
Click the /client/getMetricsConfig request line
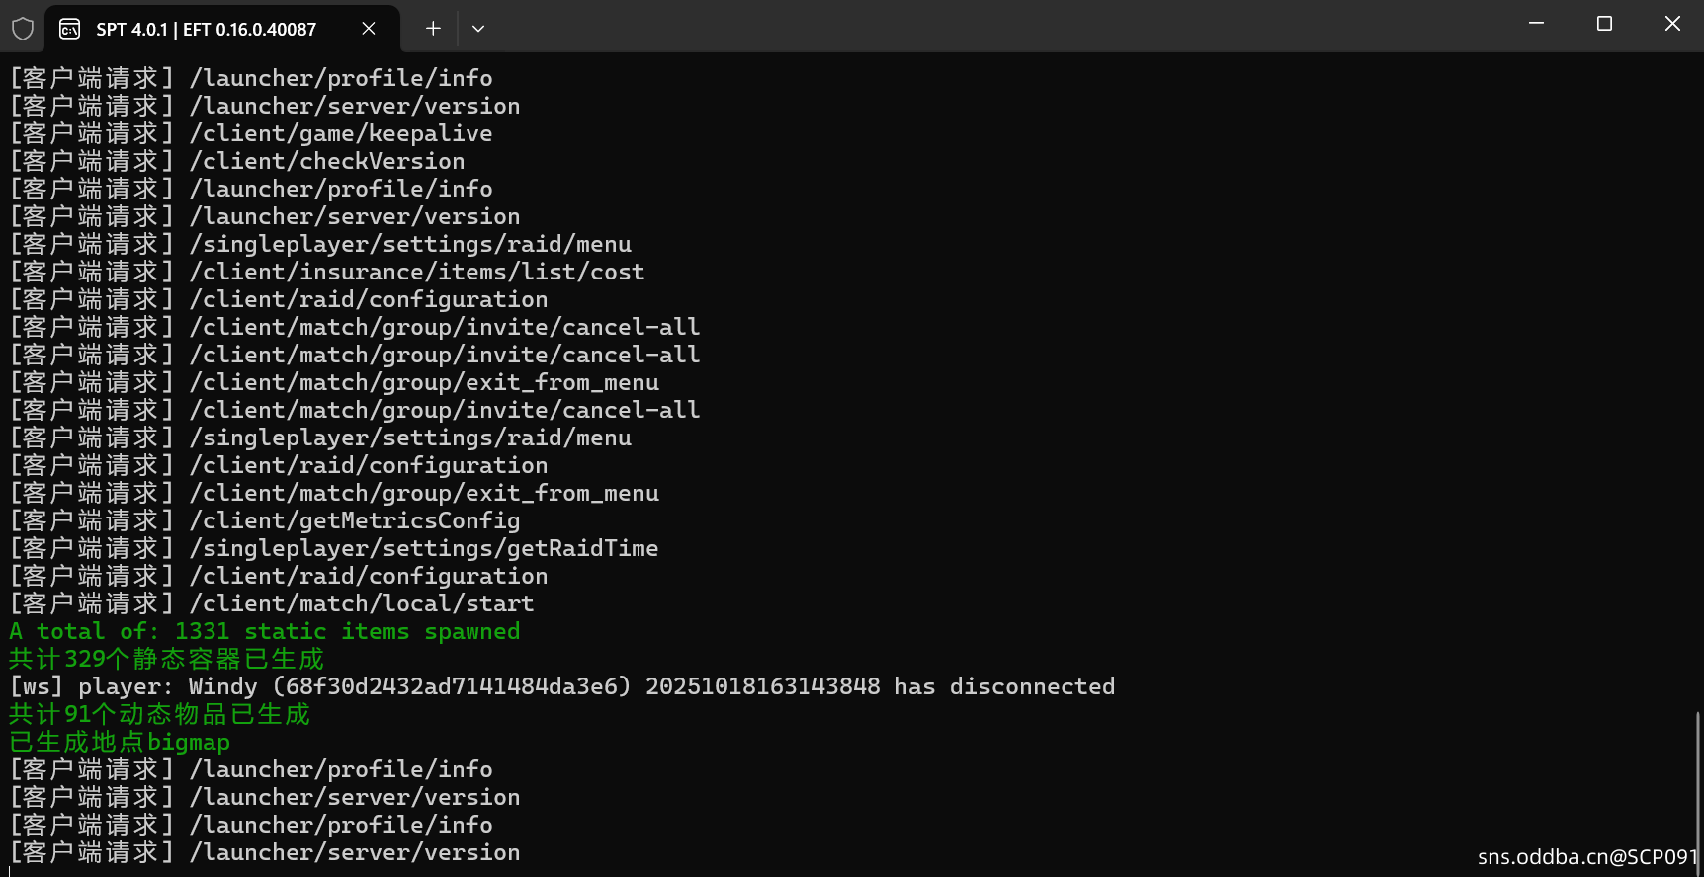pos(355,521)
